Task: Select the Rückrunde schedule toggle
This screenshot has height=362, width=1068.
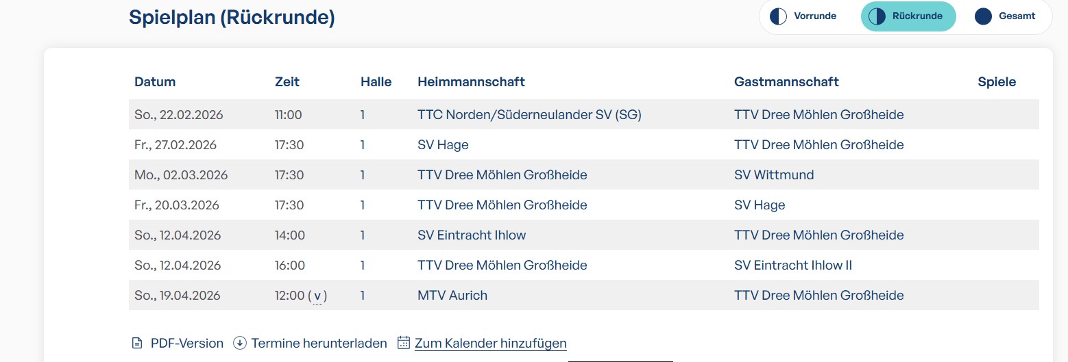Action: (917, 16)
